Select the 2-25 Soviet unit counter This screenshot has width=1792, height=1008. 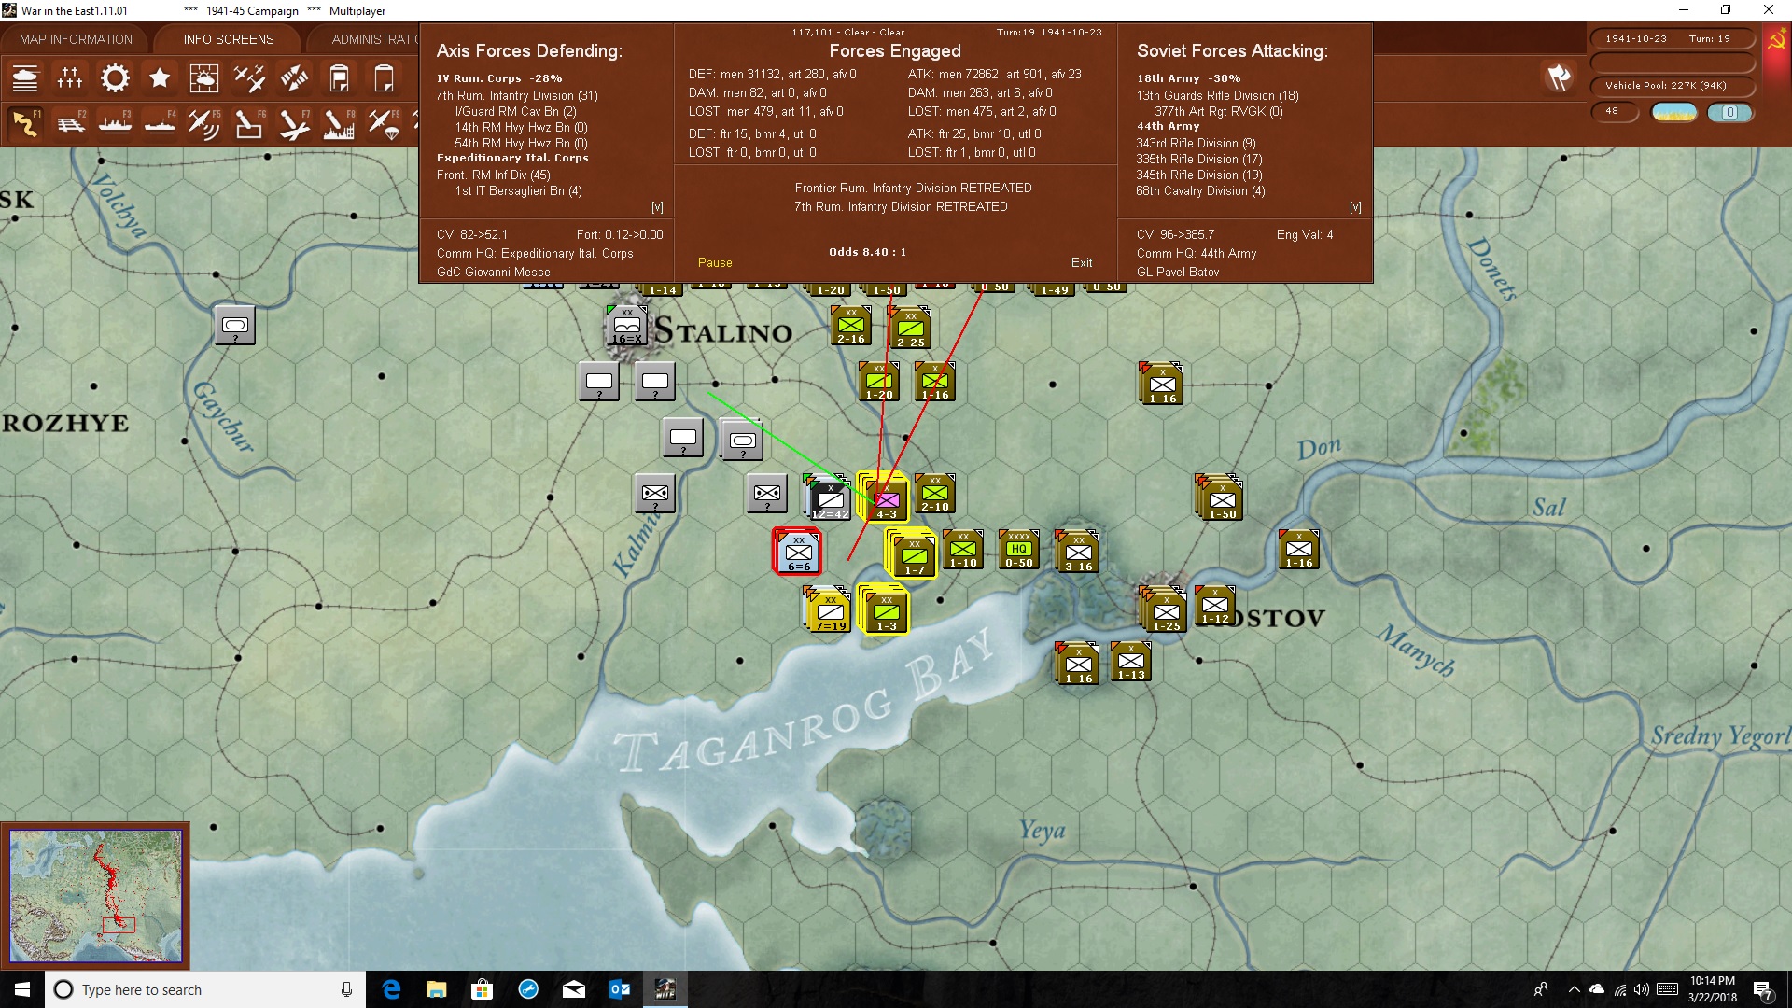910,328
